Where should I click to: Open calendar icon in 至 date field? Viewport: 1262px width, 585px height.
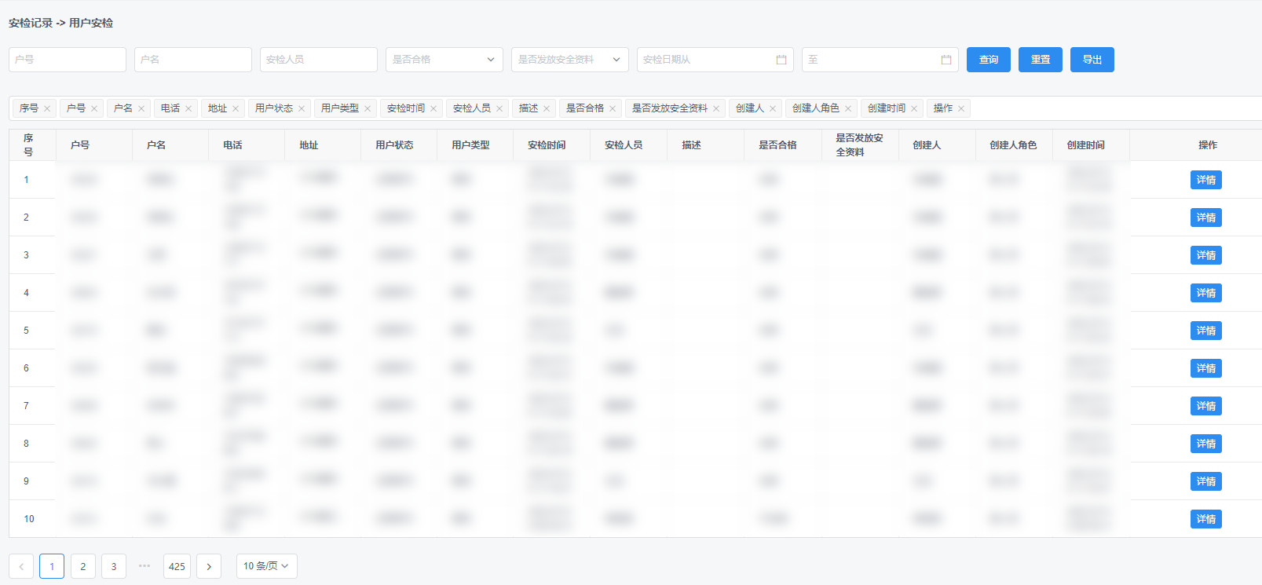pos(946,60)
